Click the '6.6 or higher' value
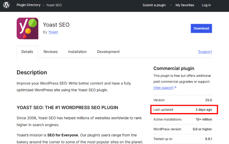The height and width of the screenshot is (144, 229). (x=202, y=129)
